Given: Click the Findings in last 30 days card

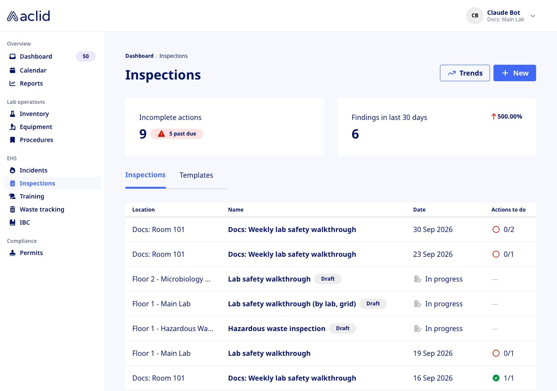Looking at the screenshot, I should 437,127.
